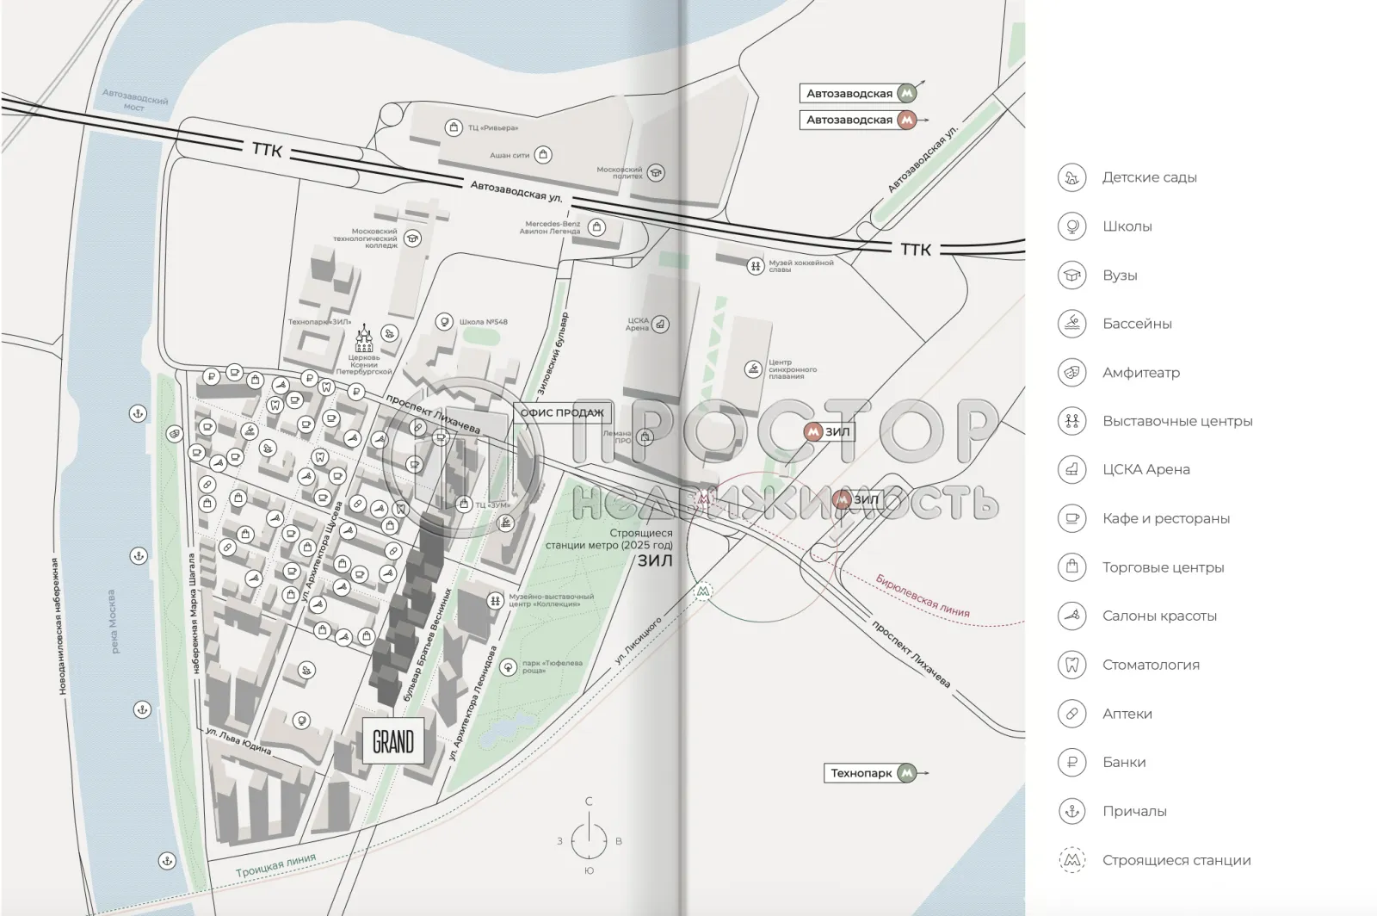Select the Кафе и рестораны cup icon

(x=1071, y=518)
